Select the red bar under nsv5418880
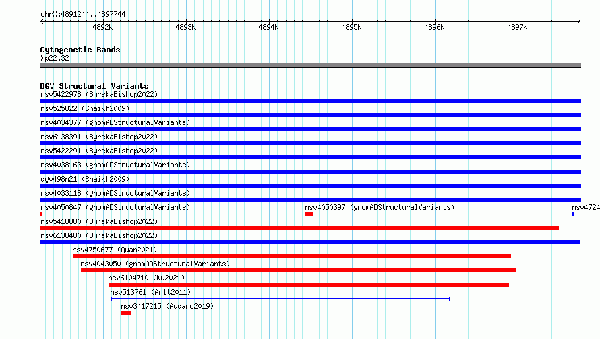 pyautogui.click(x=299, y=228)
